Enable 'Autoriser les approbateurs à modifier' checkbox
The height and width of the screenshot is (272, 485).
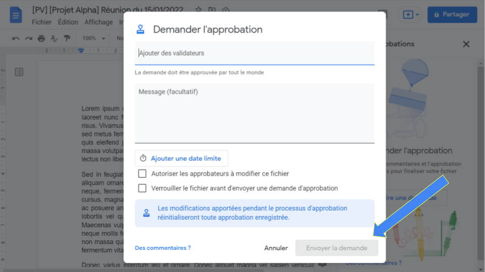coord(142,174)
